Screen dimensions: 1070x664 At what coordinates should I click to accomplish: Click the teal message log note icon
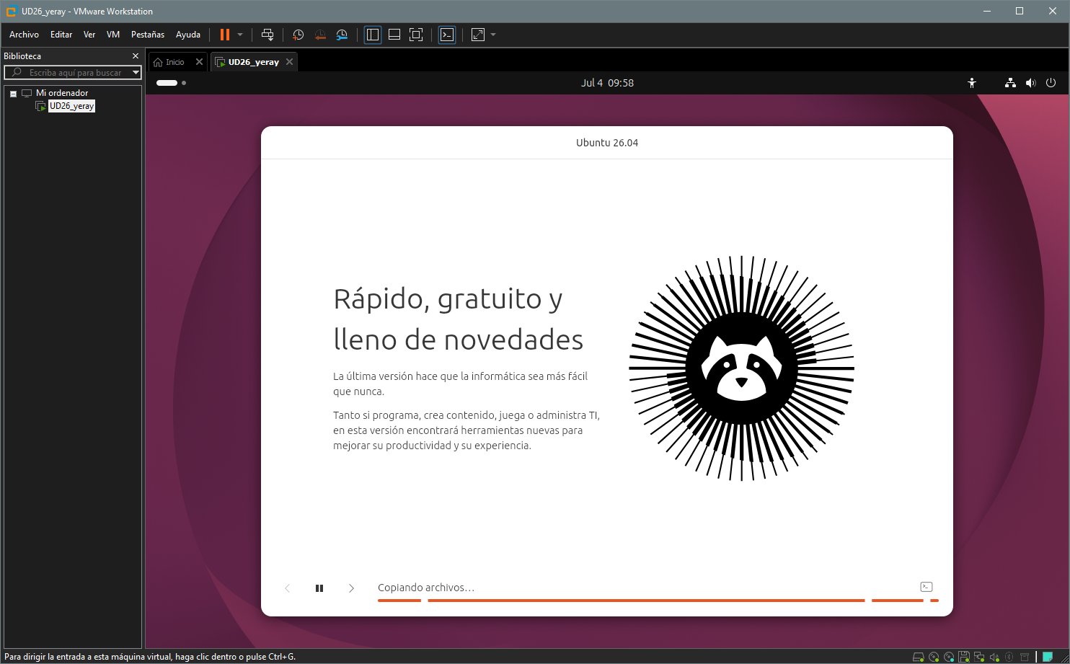click(1048, 657)
